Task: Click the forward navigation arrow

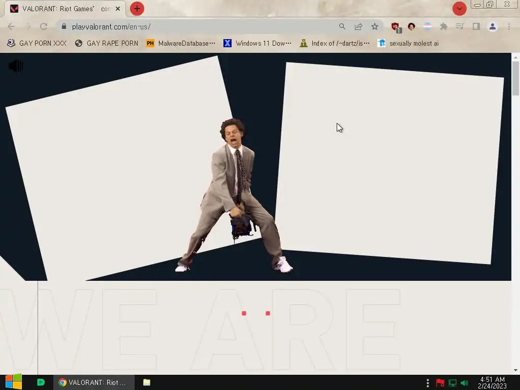Action: [x=27, y=26]
